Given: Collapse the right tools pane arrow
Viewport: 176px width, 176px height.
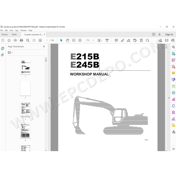Looking at the screenshot, I should [169, 98].
